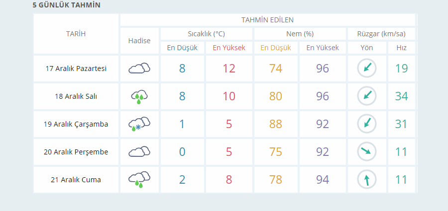Click highest temperature 12 for Pazartesi
The height and width of the screenshot is (211, 448).
229,69
